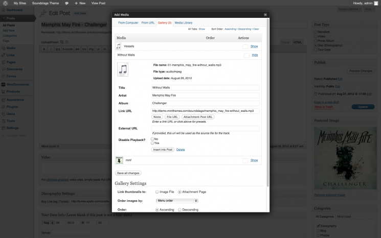This screenshot has width=381, height=238.
Task: Select Ascending order radio button
Action: (157, 209)
